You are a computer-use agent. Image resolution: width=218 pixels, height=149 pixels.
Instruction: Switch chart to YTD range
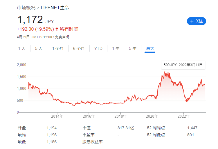tap(98, 48)
